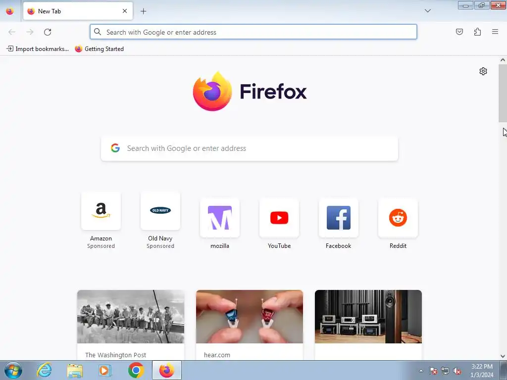Expand the list all tabs chevron
The width and height of the screenshot is (507, 380).
pos(427,11)
